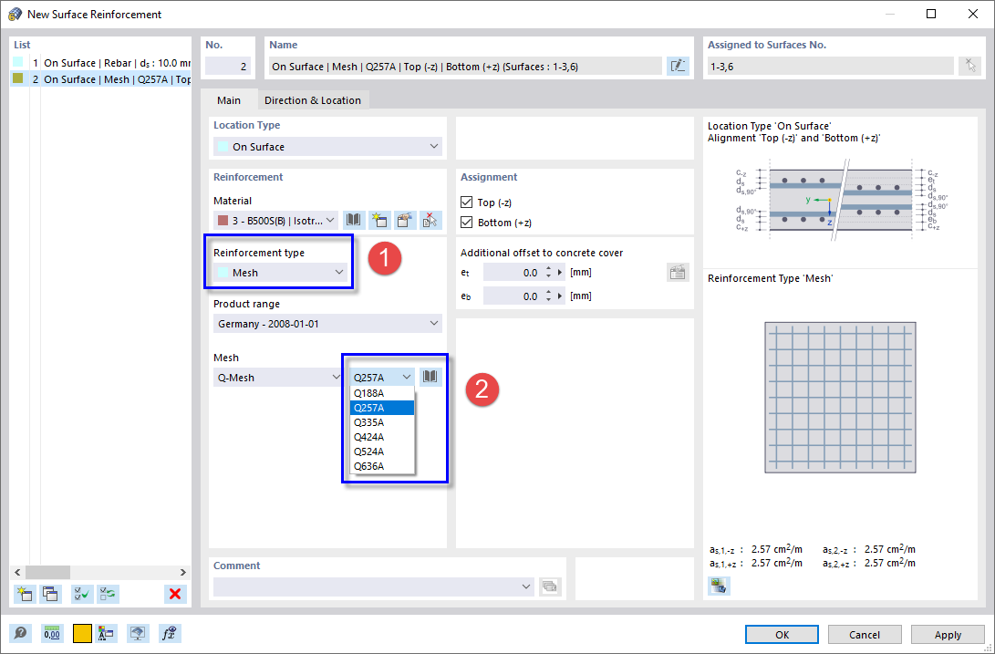Viewport: 995px width, 654px height.
Task: Select the Main tab
Action: tap(228, 100)
